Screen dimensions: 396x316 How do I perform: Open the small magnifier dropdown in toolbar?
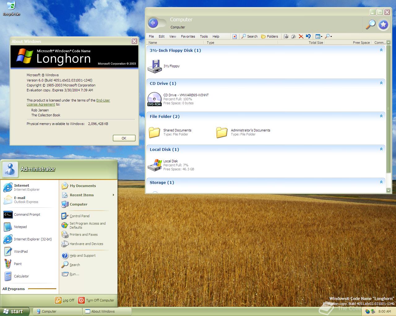pyautogui.click(x=329, y=36)
